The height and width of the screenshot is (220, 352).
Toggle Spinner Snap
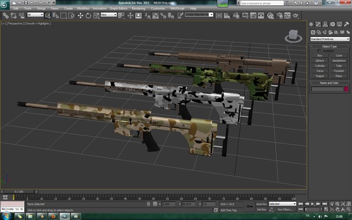click(x=171, y=15)
